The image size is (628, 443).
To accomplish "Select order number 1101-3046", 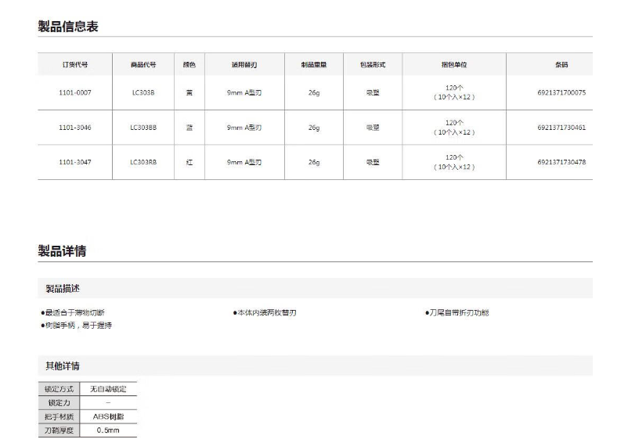I will (x=75, y=128).
